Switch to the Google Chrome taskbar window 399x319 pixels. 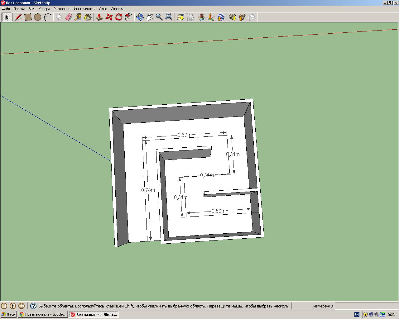(x=43, y=314)
